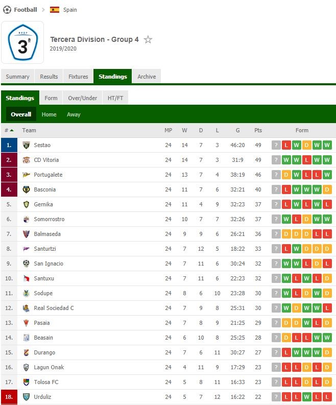Click the Urduliz team crest

[x=26, y=397]
